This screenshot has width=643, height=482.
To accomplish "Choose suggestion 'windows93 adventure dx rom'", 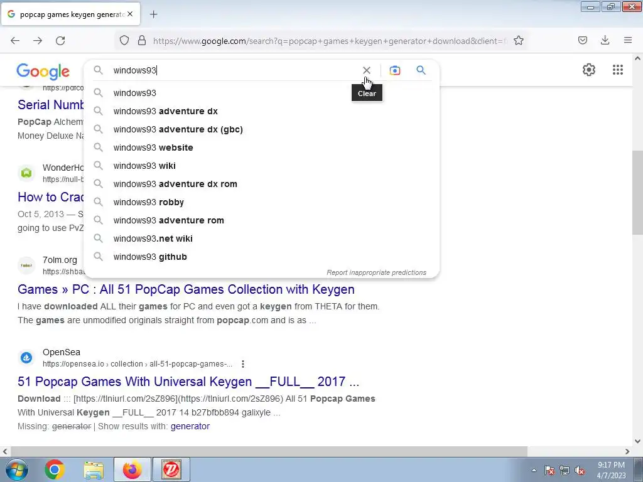I will tap(262, 184).
